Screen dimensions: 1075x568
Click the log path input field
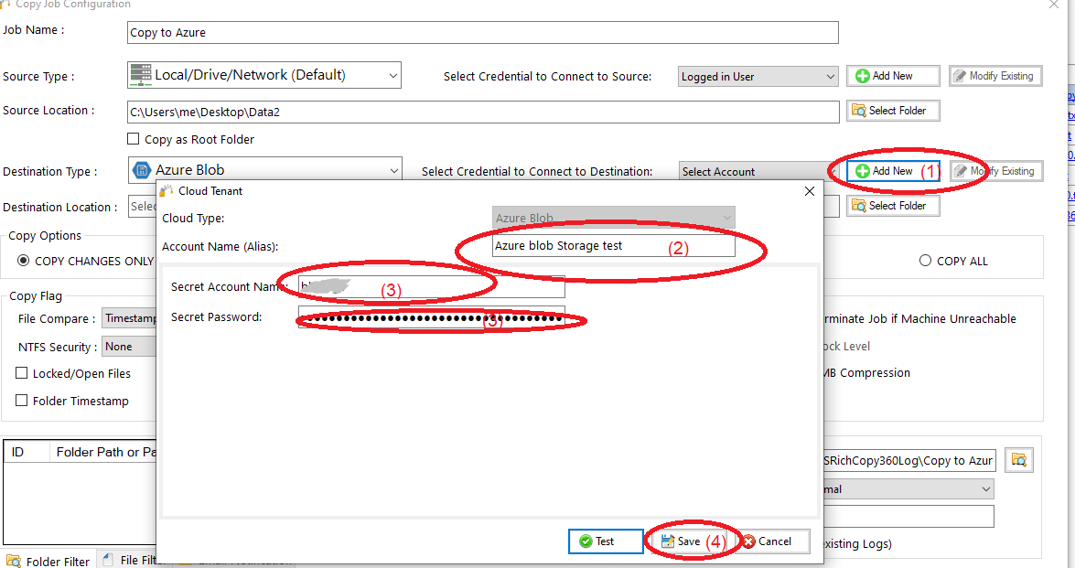(x=908, y=460)
